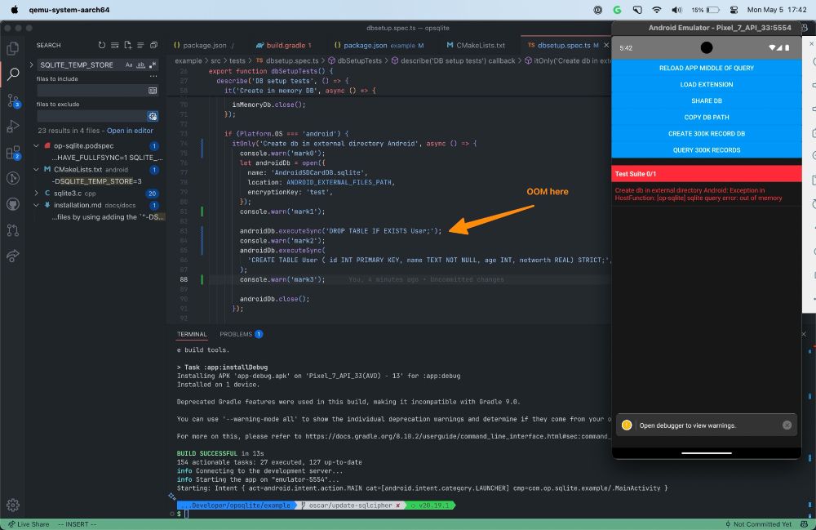Viewport: 816px width, 530px height.
Task: Toggle the search details ellipsis button
Action: (153, 77)
